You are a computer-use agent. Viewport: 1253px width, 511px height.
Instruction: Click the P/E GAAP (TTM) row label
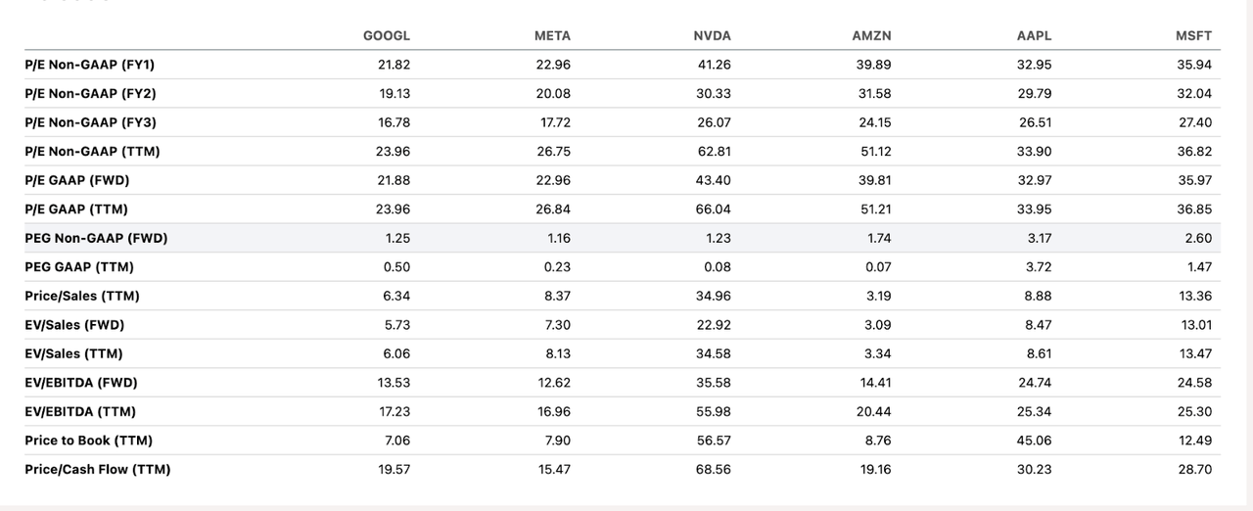coord(76,209)
